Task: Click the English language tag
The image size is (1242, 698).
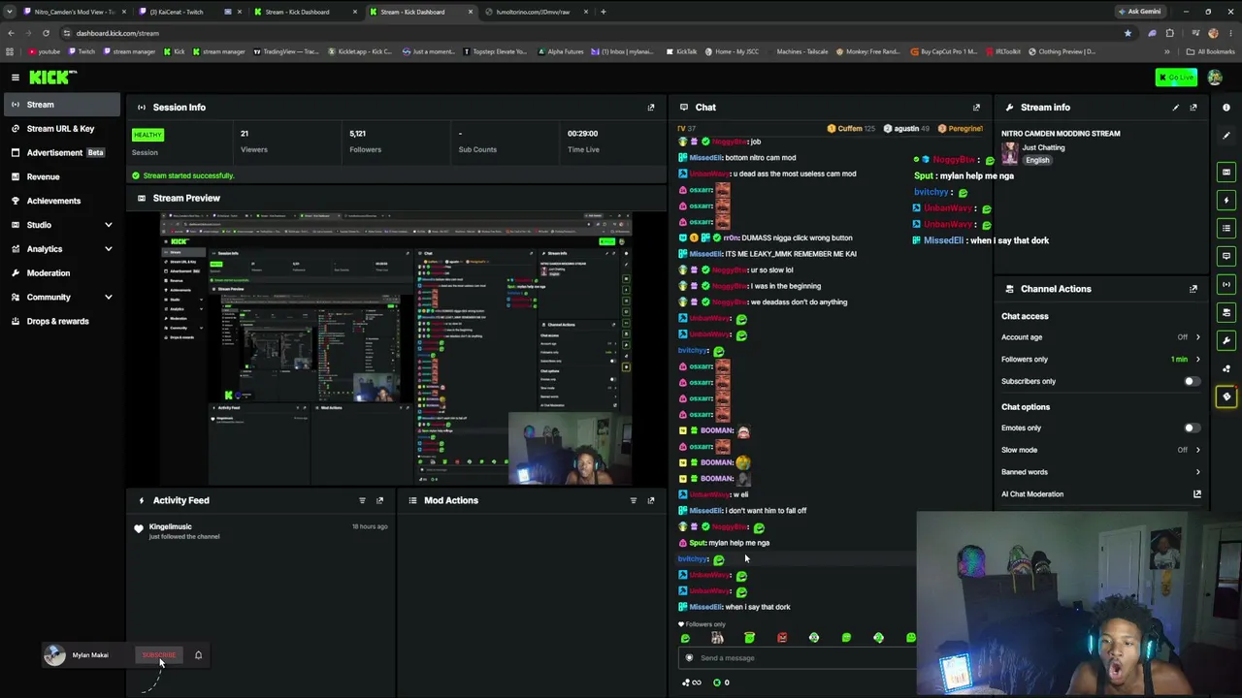Action: tap(1037, 161)
